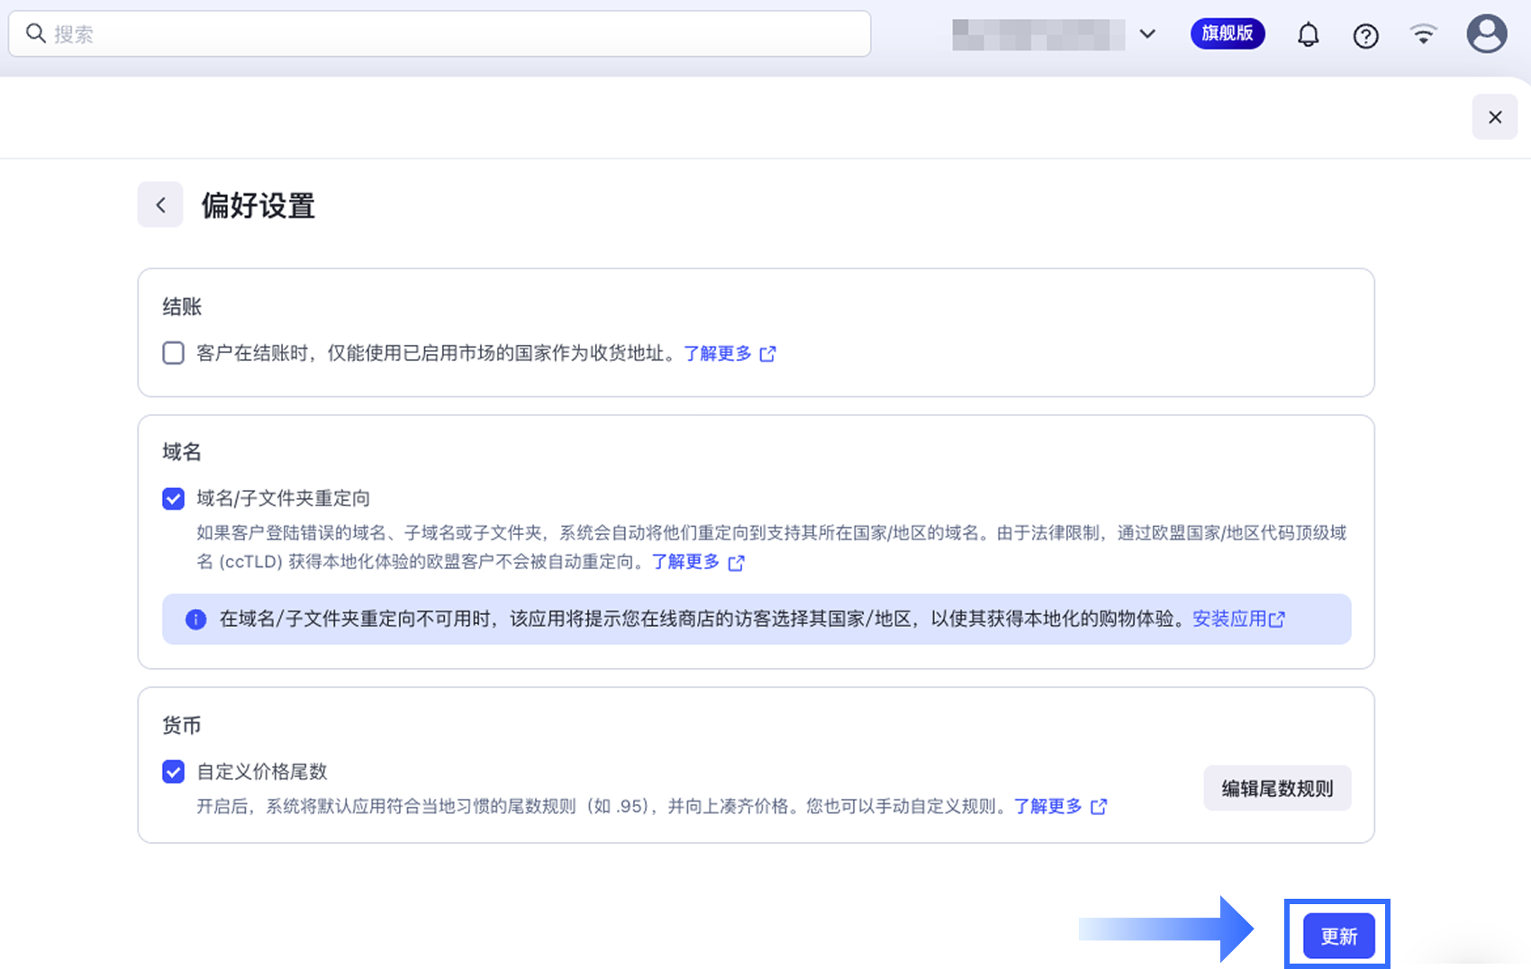This screenshot has height=969, width=1531.
Task: Close the preferences panel with X
Action: click(1494, 117)
